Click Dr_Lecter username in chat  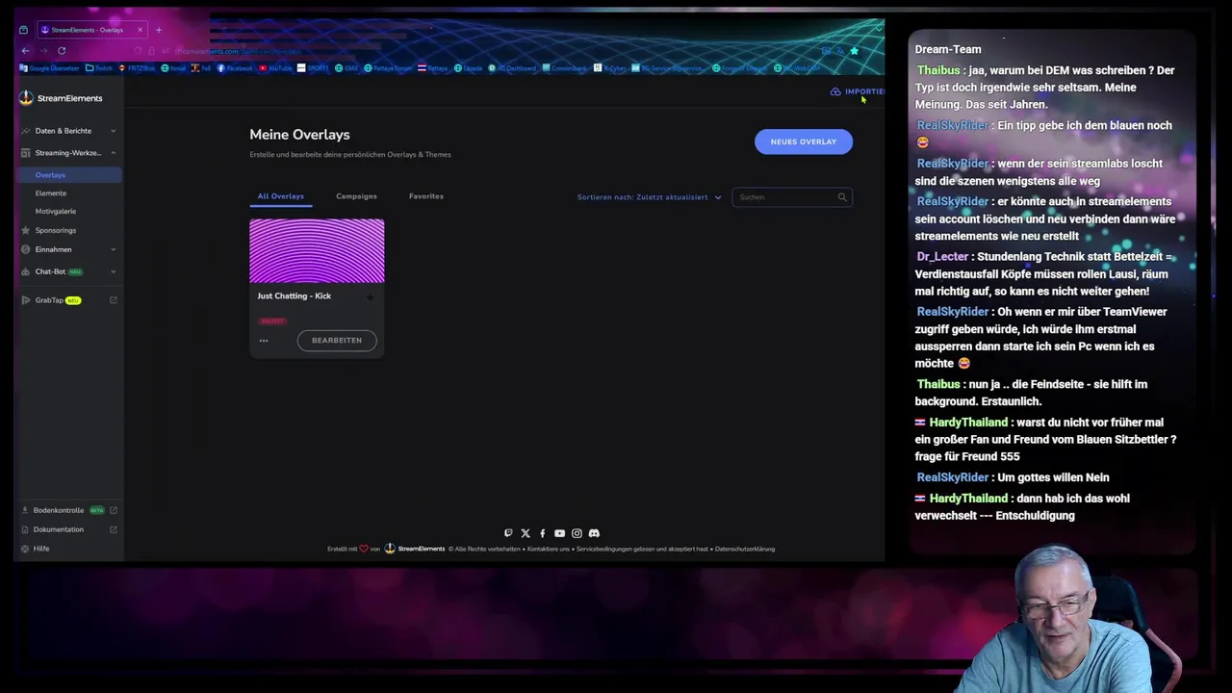[942, 257]
